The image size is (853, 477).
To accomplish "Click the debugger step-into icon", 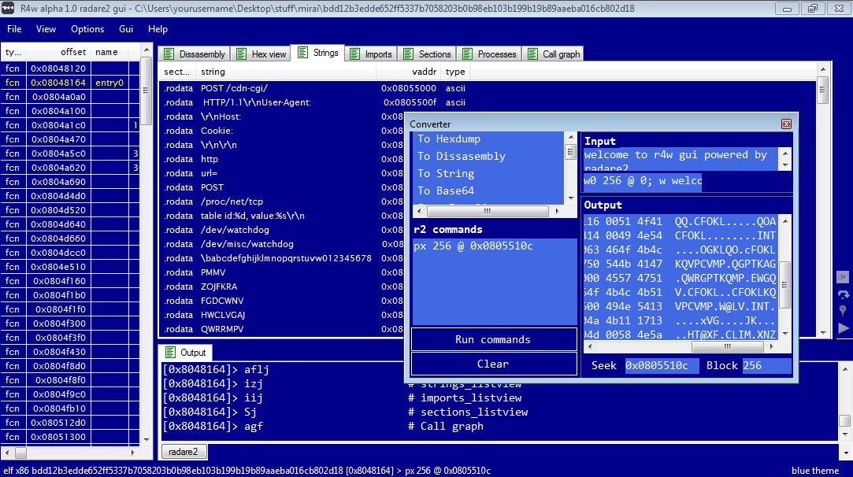I will [x=843, y=277].
